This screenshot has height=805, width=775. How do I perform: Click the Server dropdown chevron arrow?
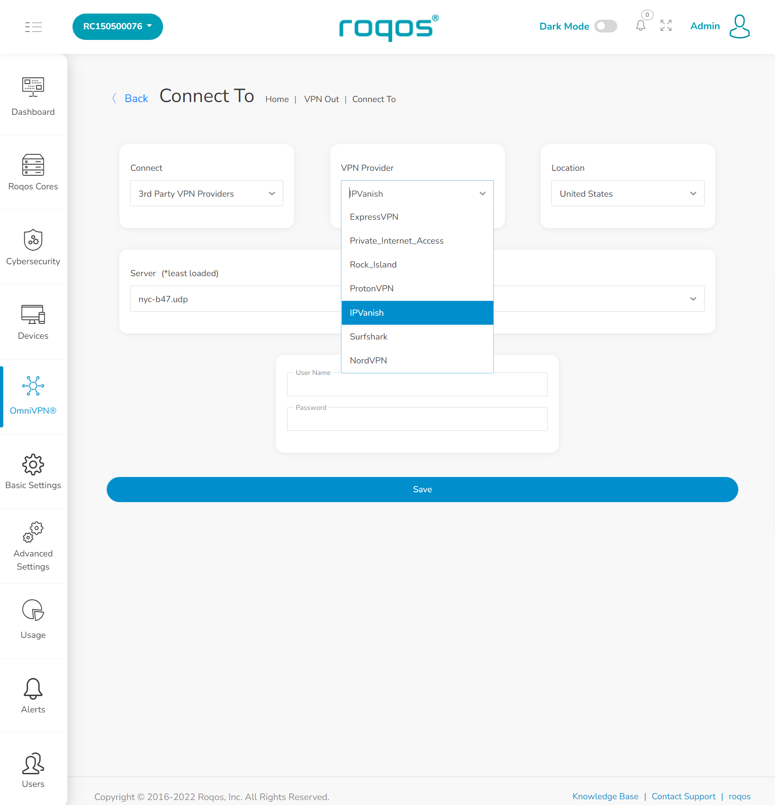693,299
